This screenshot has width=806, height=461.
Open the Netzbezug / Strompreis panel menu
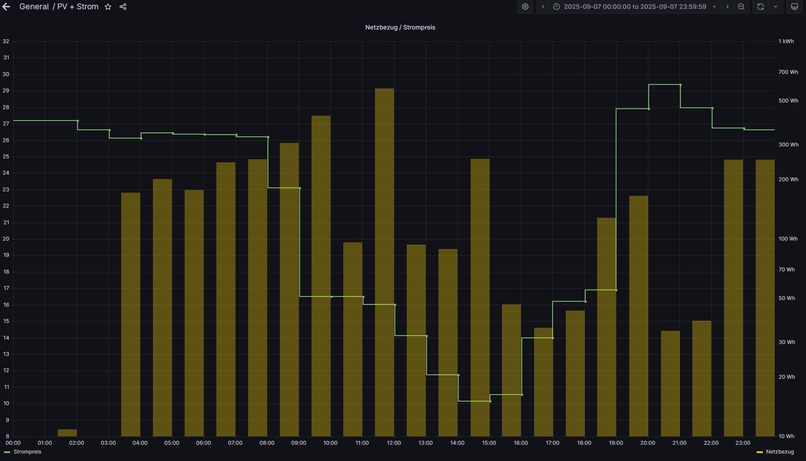tap(400, 27)
